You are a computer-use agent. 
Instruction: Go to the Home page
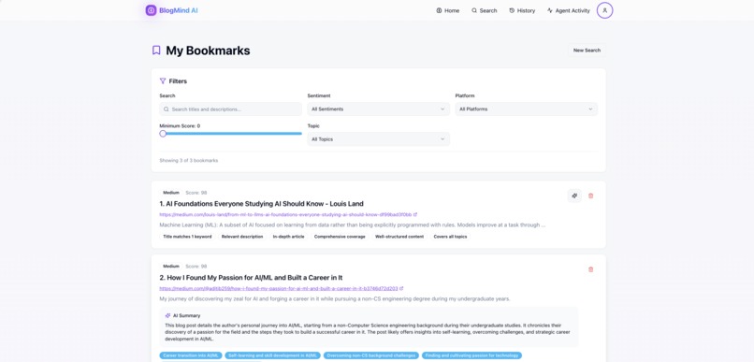448,10
